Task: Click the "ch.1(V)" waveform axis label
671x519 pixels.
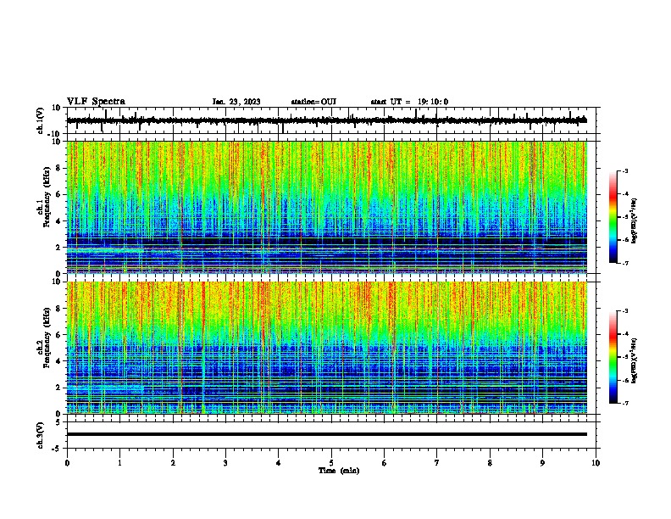Action: (41, 120)
